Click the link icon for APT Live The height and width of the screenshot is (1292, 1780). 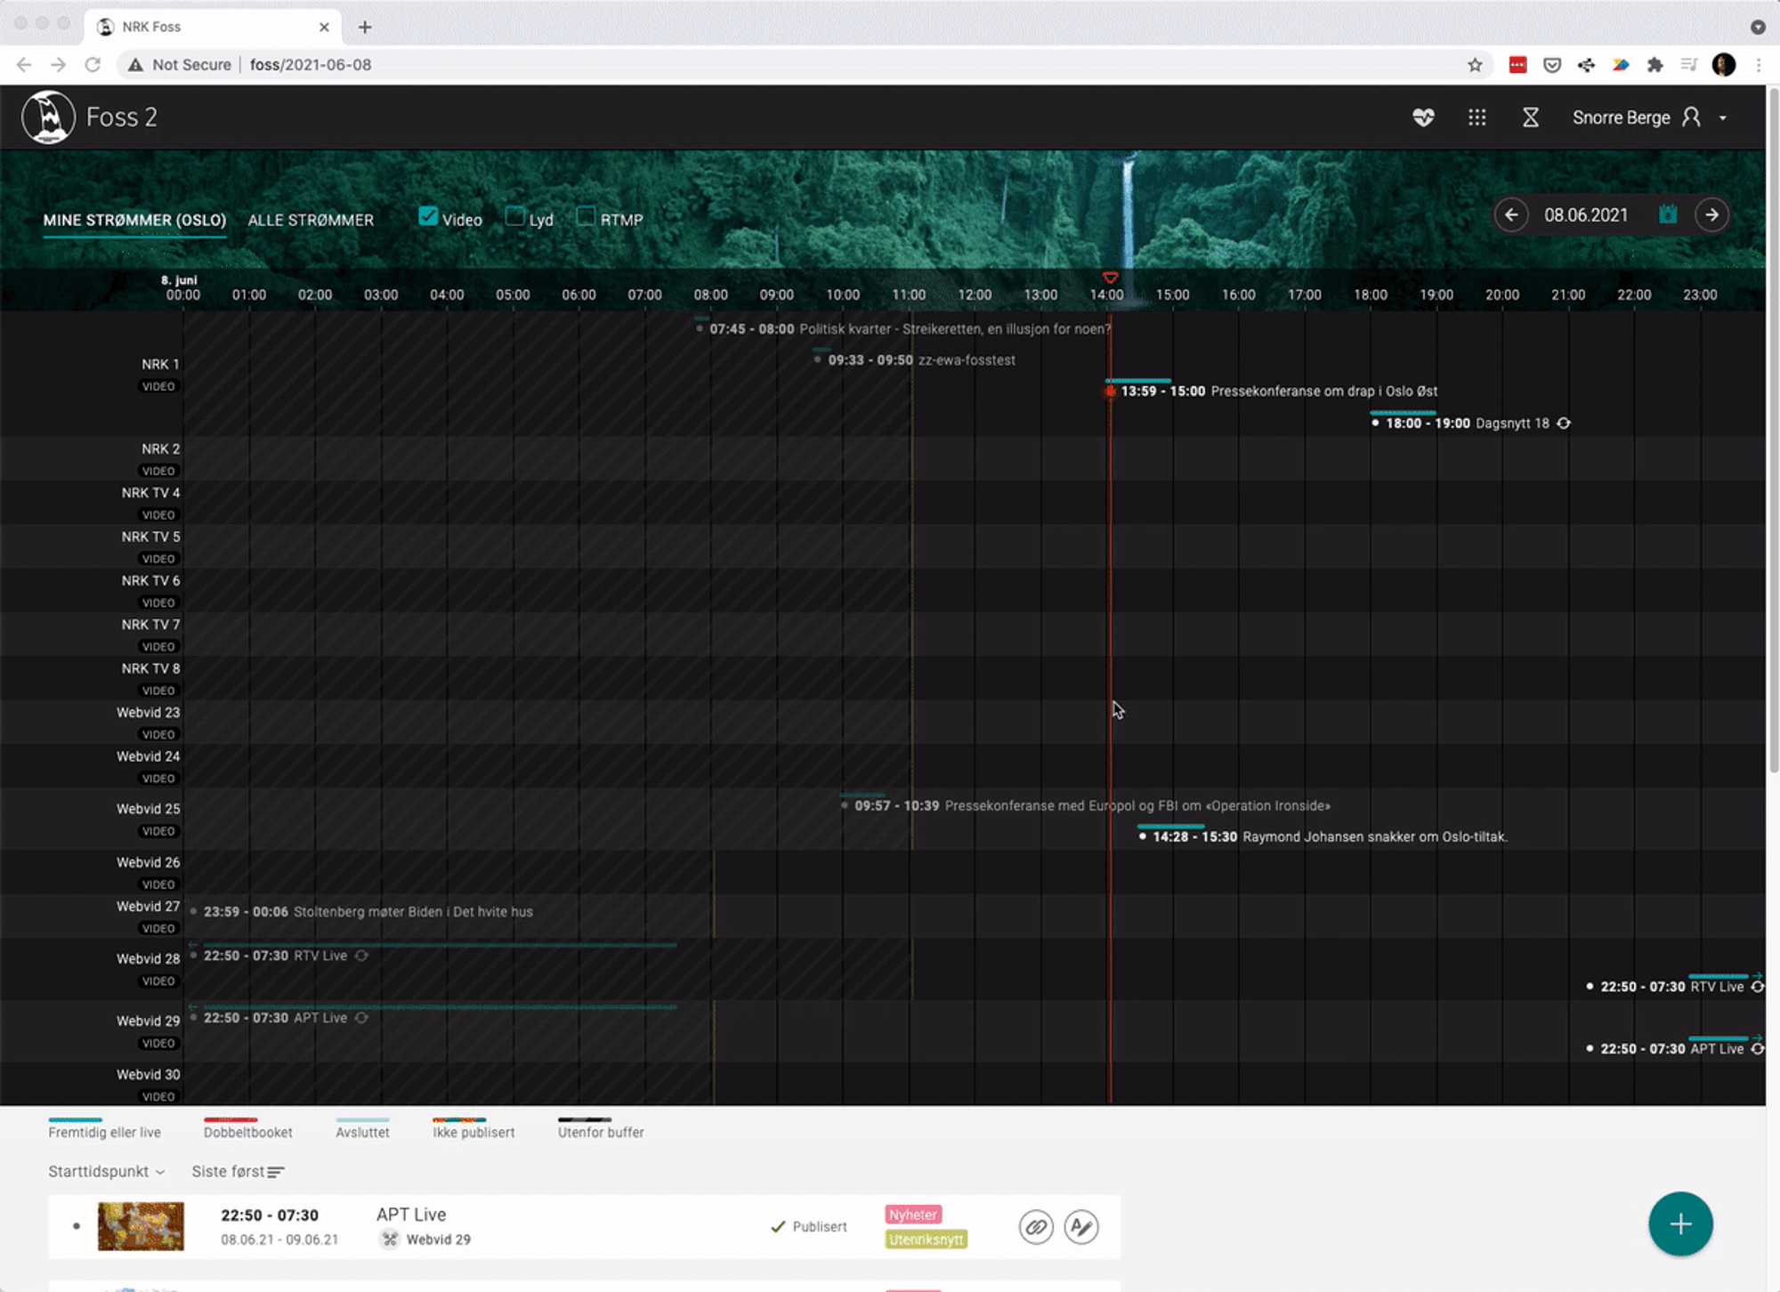(1036, 1227)
